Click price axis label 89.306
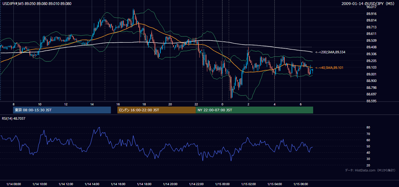The image size is (399, 187). tap(372, 54)
